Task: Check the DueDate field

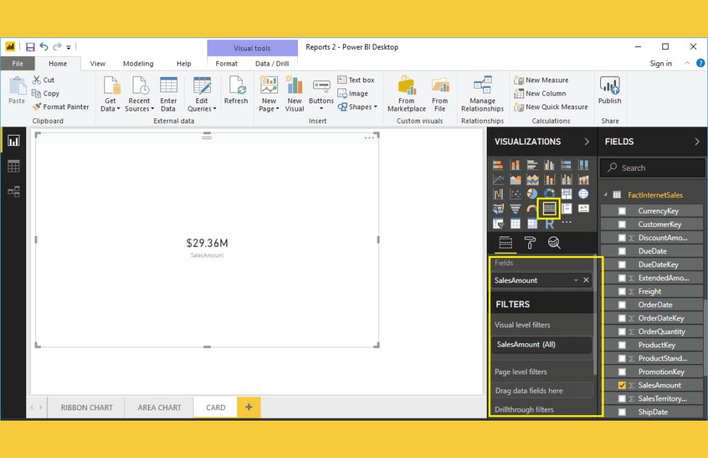Action: point(622,251)
